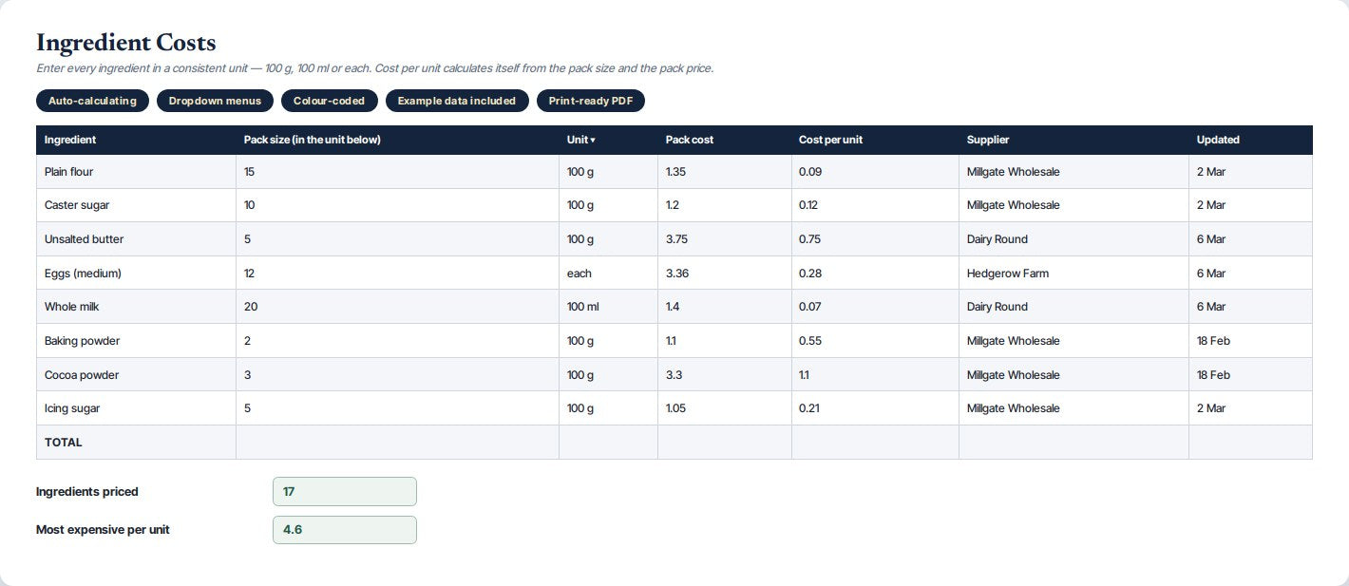Click the Most expensive per unit label

(103, 530)
